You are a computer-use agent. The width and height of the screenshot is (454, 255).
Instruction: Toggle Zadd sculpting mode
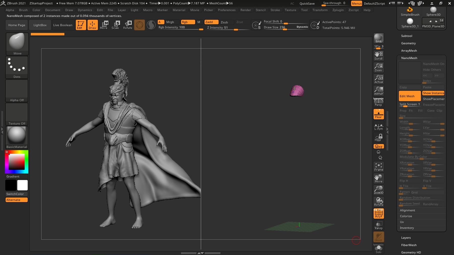pos(211,22)
